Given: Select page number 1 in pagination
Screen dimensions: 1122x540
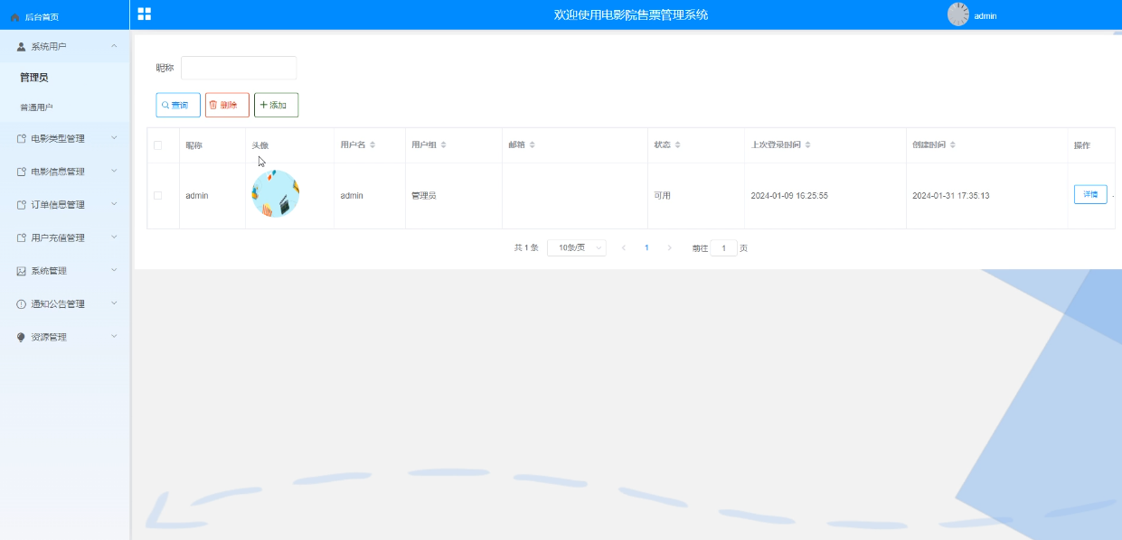Looking at the screenshot, I should 646,247.
